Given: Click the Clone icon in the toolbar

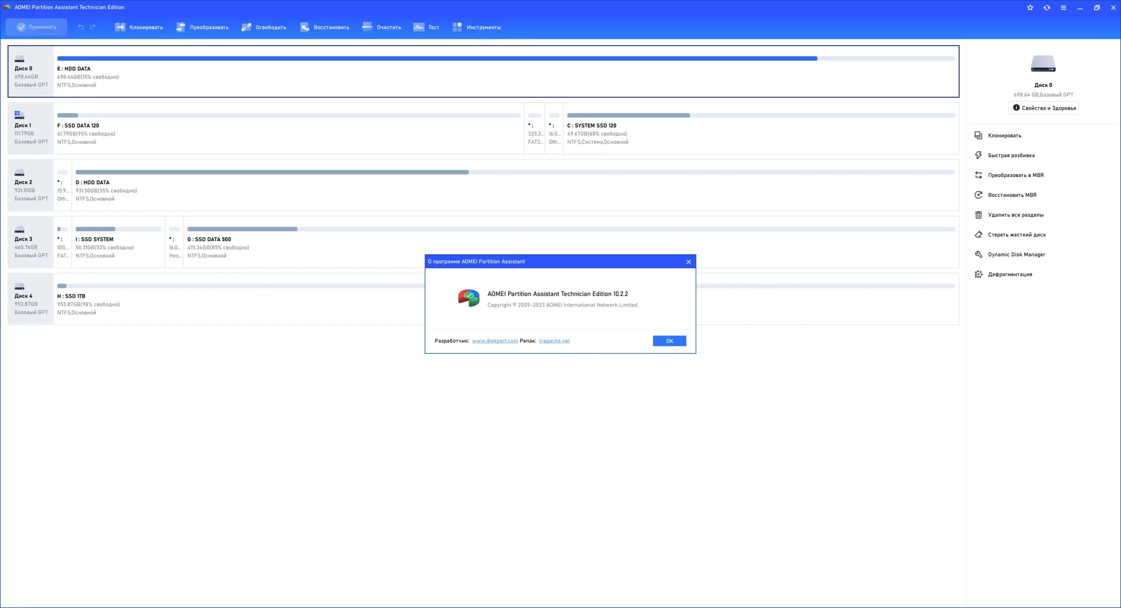Looking at the screenshot, I should tap(120, 27).
